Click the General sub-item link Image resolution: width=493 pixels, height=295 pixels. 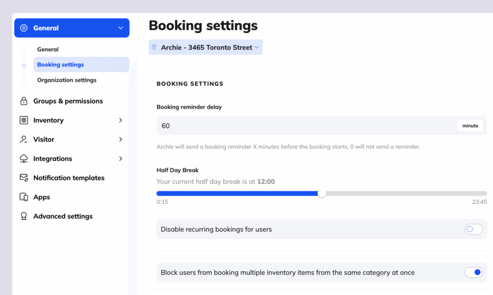[48, 49]
